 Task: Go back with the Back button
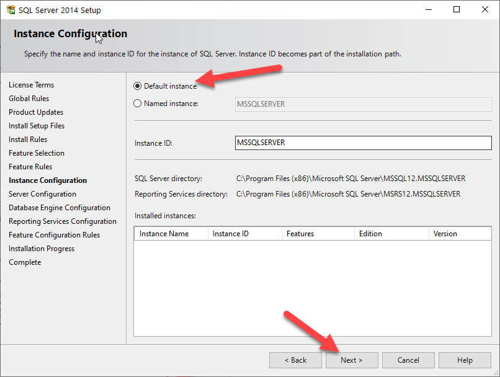(295, 360)
